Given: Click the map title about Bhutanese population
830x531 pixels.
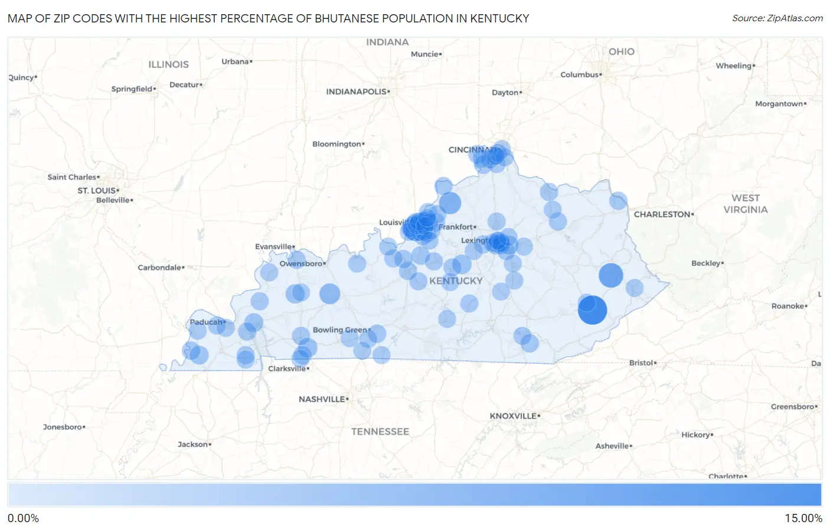Looking at the screenshot, I should click(x=268, y=18).
